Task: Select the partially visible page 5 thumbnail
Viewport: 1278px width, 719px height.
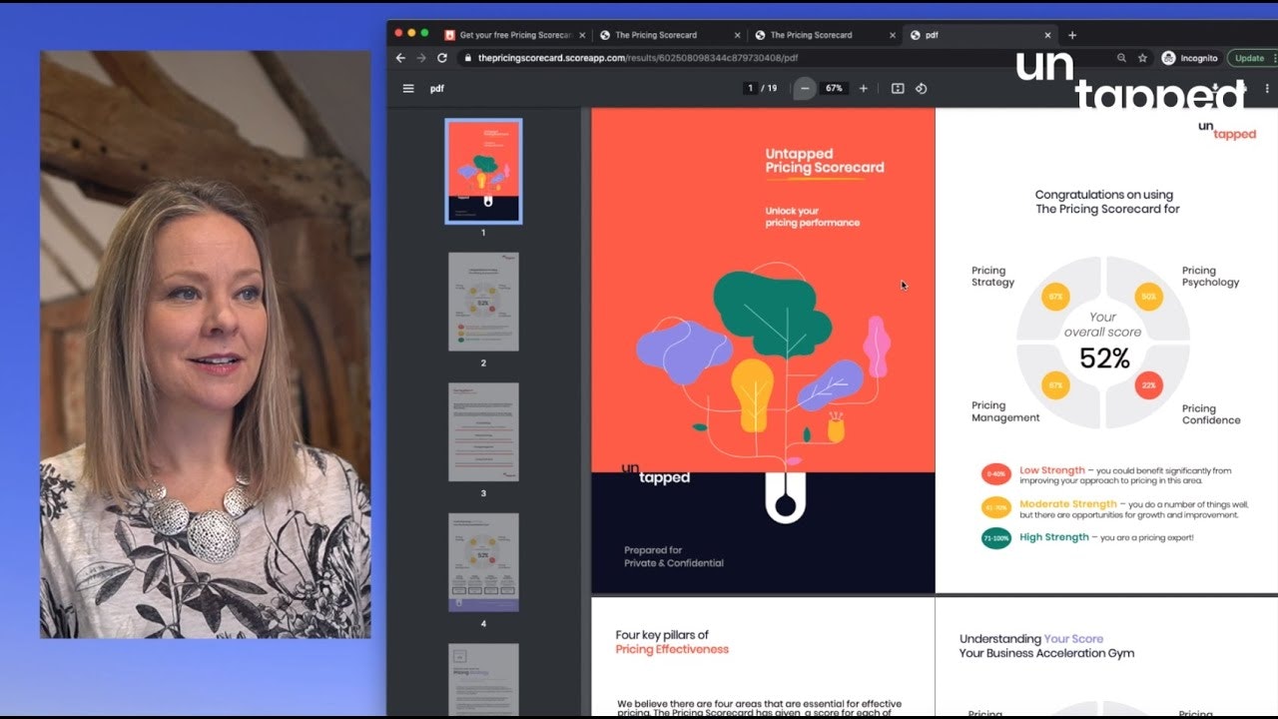Action: 483,680
